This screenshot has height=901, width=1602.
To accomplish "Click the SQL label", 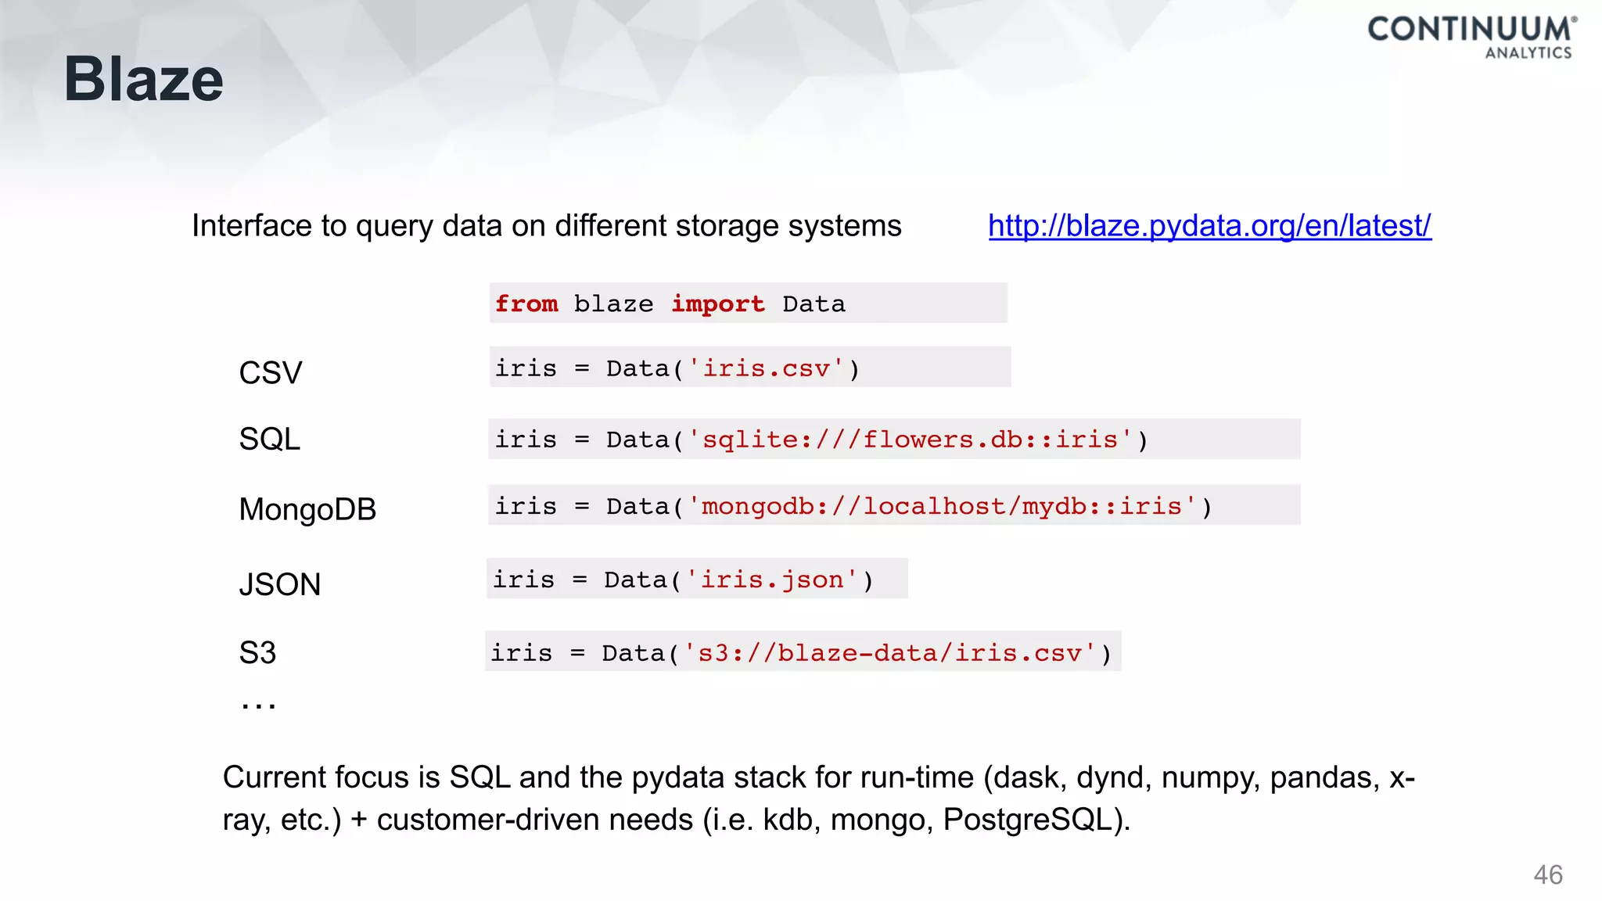I will [270, 439].
